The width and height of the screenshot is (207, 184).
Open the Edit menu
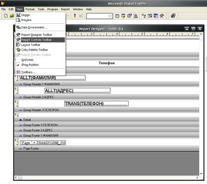[11, 9]
